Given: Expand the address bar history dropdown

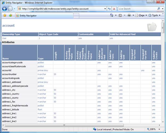Looking at the screenshot, I should (x=105, y=9).
